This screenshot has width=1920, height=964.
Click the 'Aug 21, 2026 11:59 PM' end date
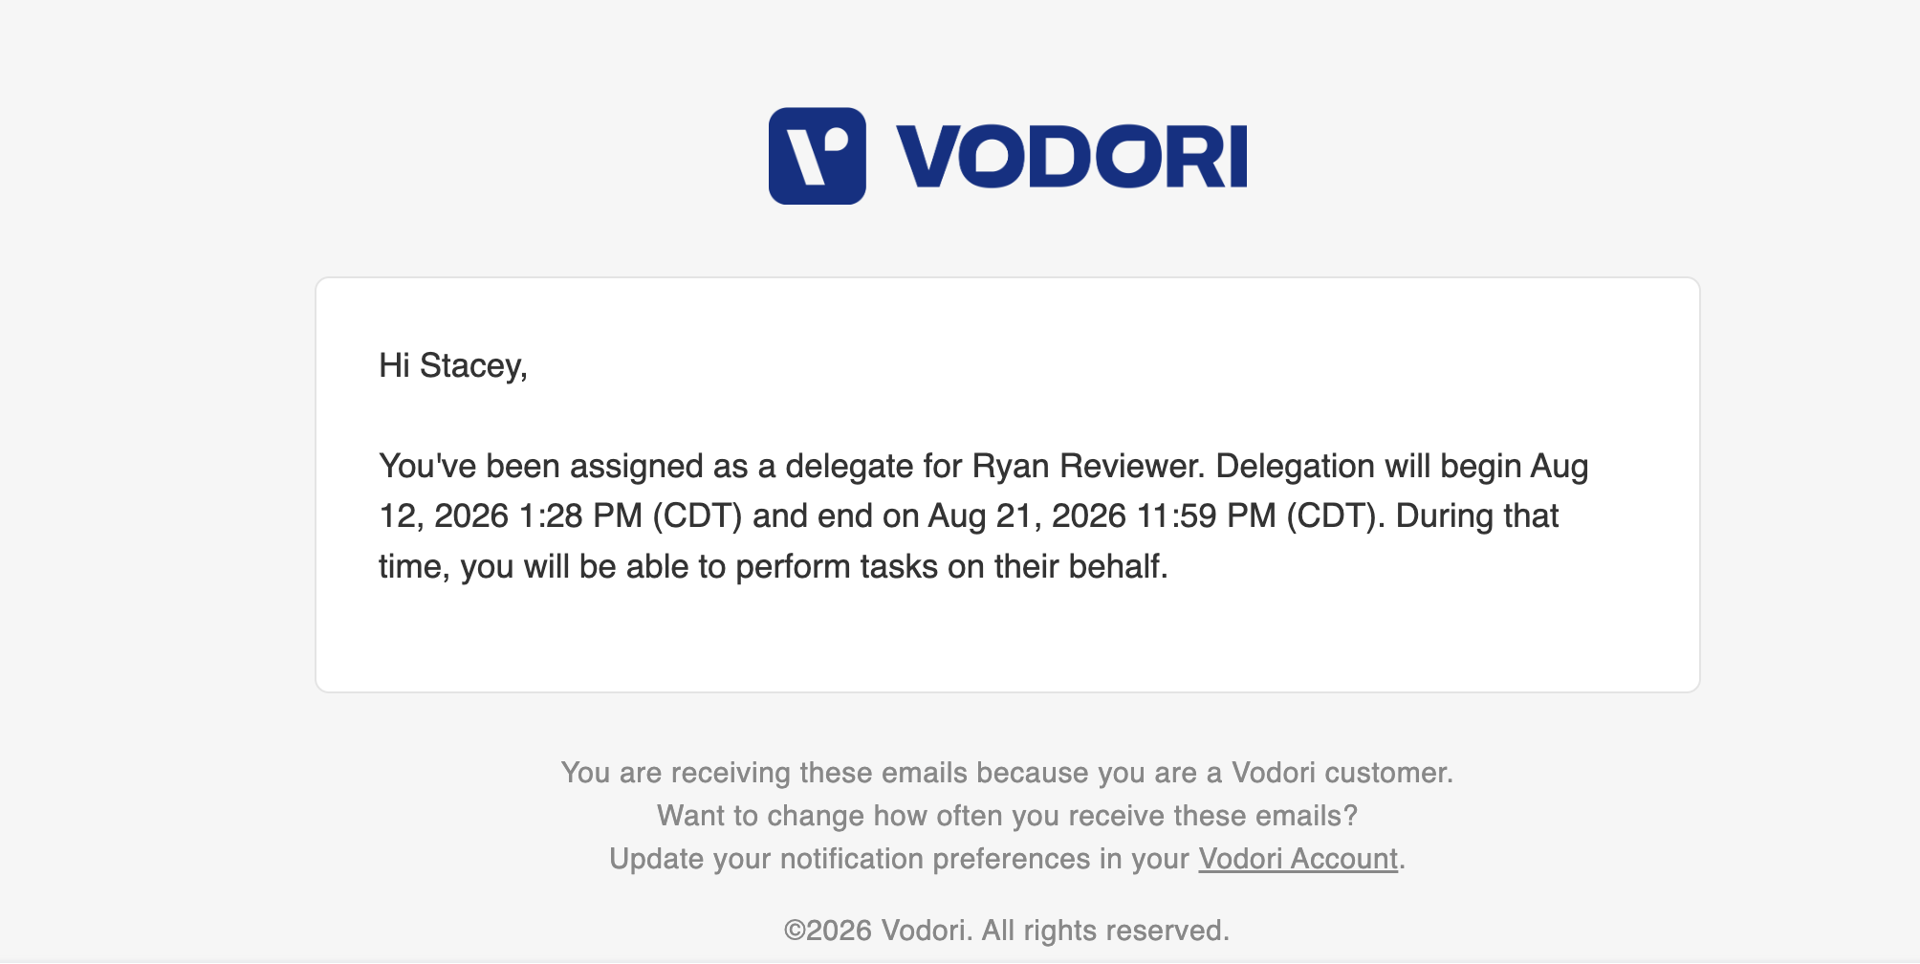click(1102, 515)
